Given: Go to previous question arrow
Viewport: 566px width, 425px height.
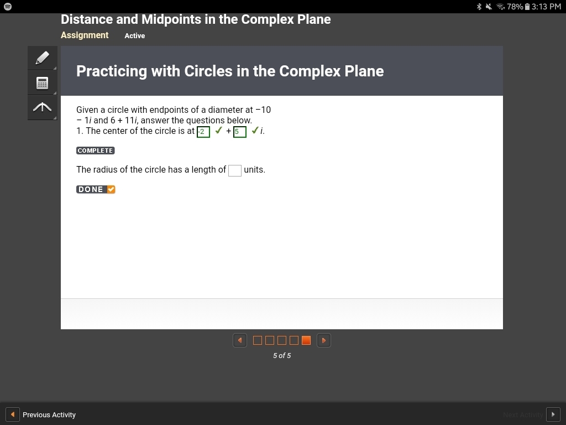Looking at the screenshot, I should coord(240,340).
